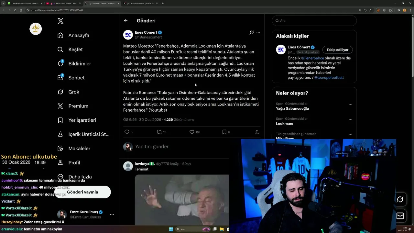Switch to Fabrizio Romano X tab
Image resolution: width=414 pixels, height=233 pixels.
tap(140, 3)
